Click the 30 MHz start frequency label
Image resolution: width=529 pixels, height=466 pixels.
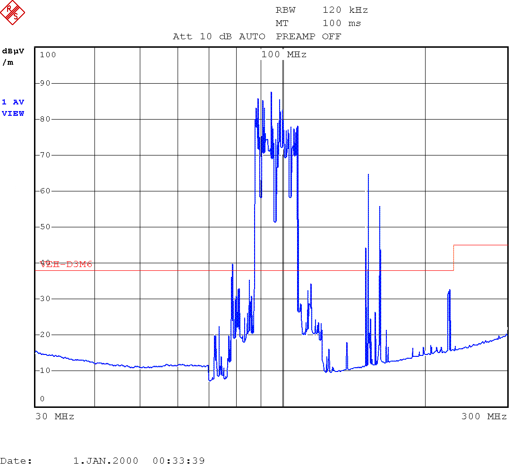coord(55,416)
